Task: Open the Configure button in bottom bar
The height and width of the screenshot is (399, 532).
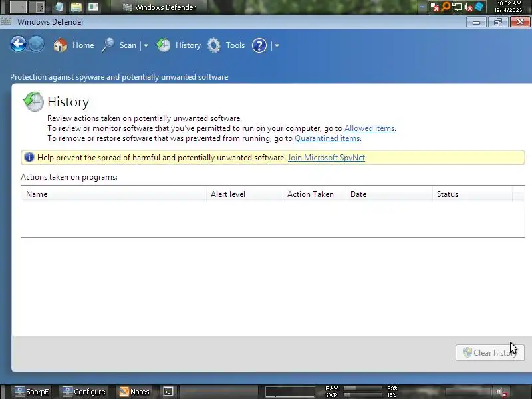Action: [x=84, y=392]
